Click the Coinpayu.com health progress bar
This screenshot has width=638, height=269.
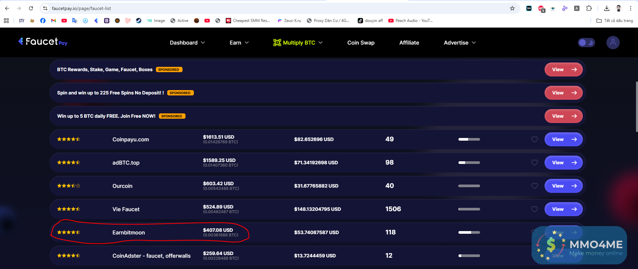[x=469, y=139]
